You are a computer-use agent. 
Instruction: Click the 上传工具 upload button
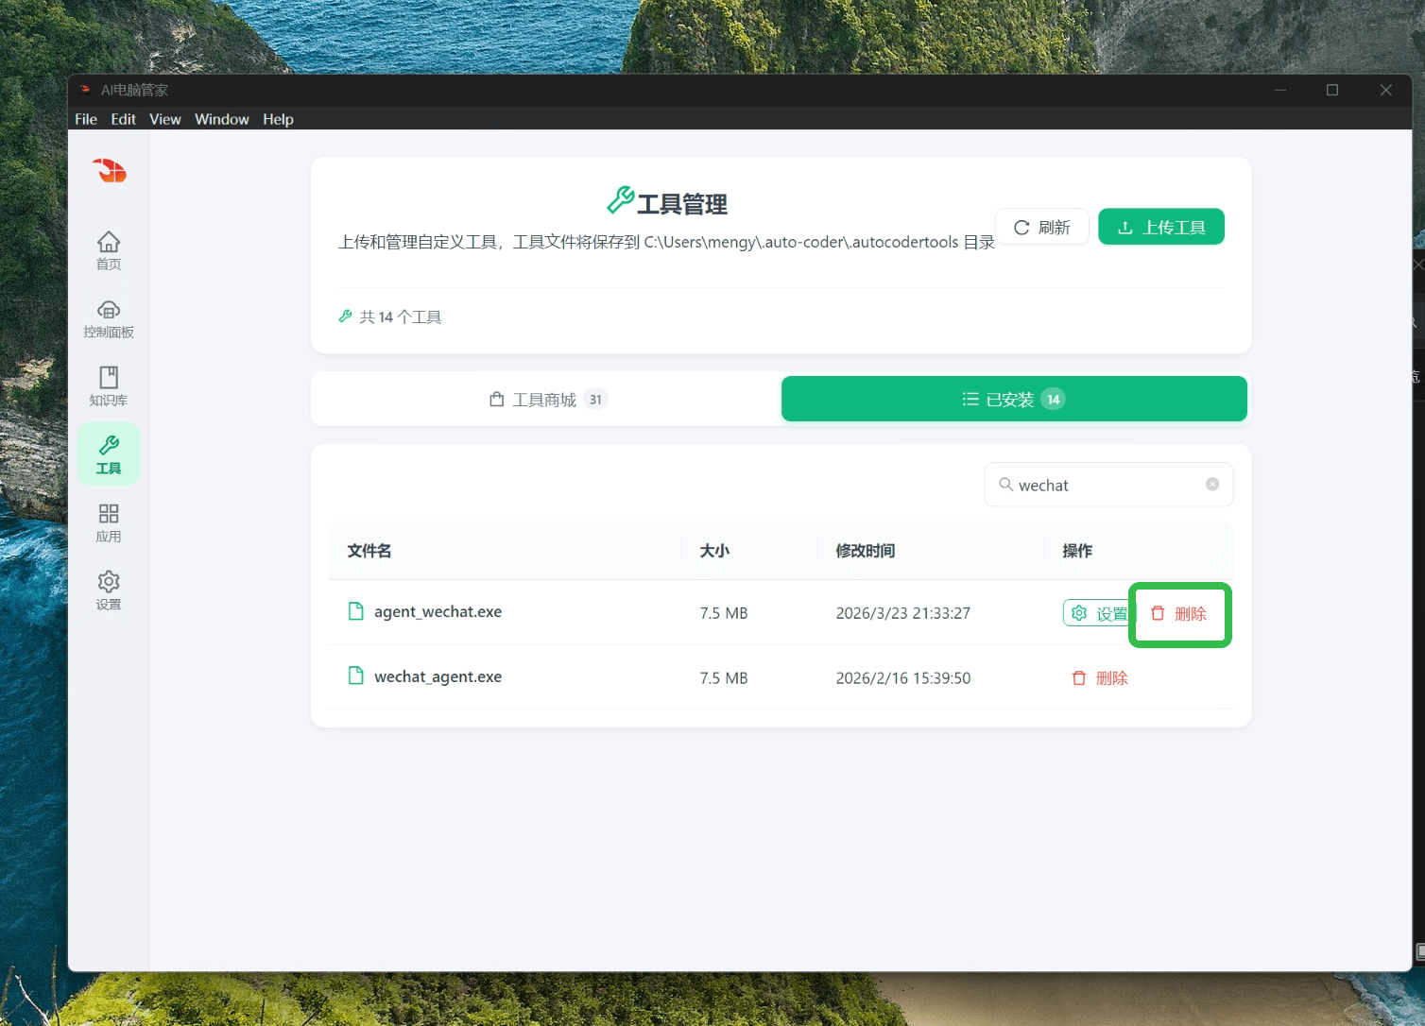[1160, 226]
